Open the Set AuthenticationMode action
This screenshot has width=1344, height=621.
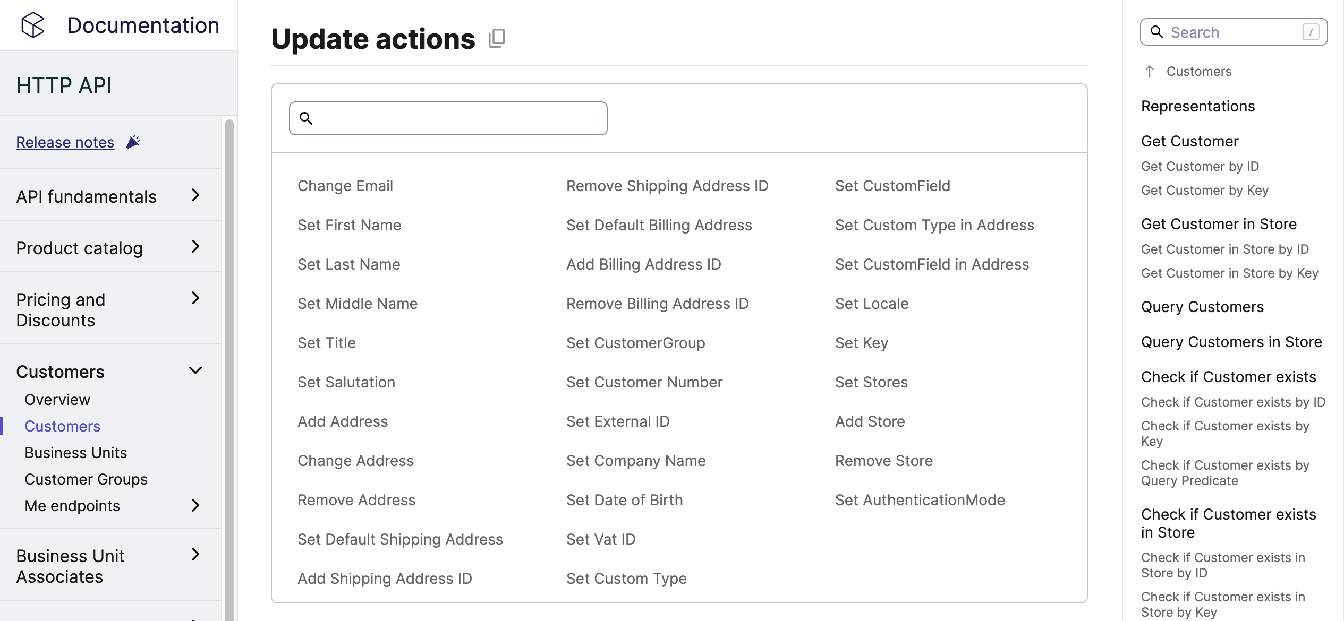920,500
